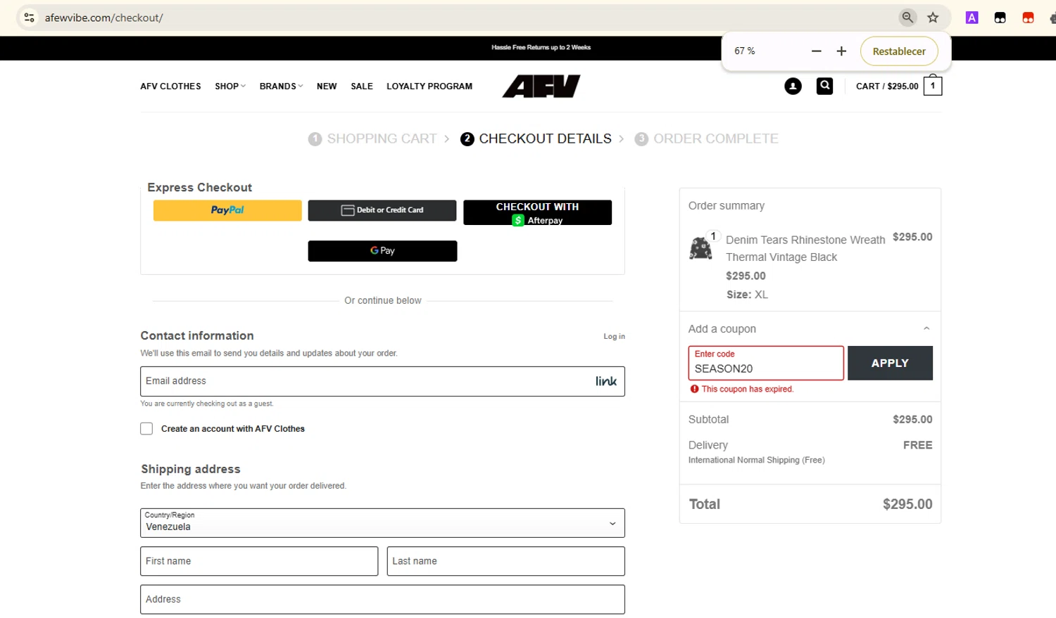
Task: Open the SALE menu item
Action: [362, 86]
